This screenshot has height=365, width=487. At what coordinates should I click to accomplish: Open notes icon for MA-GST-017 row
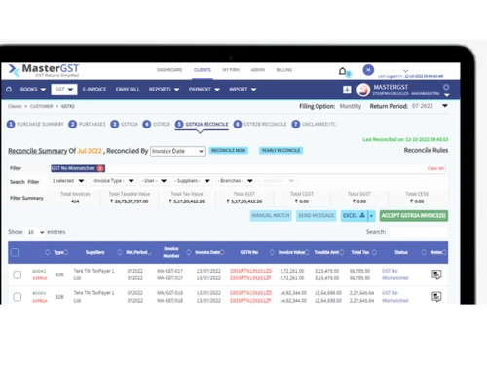(x=436, y=274)
